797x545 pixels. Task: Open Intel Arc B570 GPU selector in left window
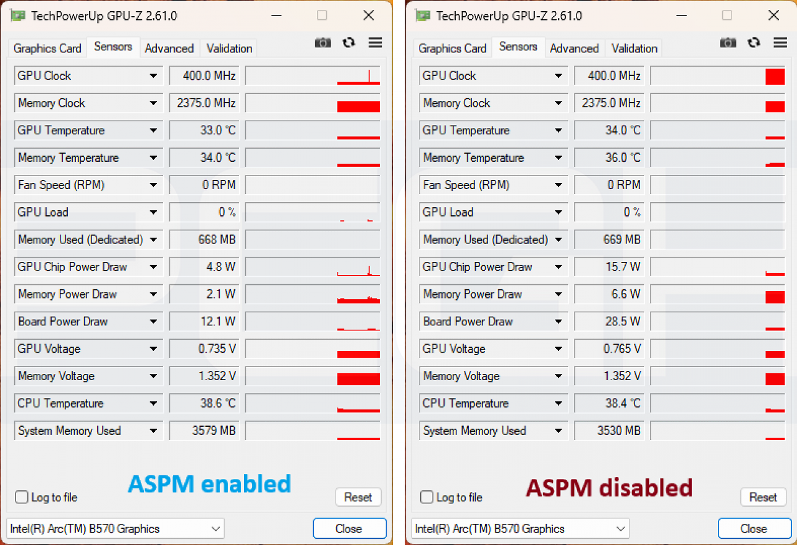tap(115, 529)
